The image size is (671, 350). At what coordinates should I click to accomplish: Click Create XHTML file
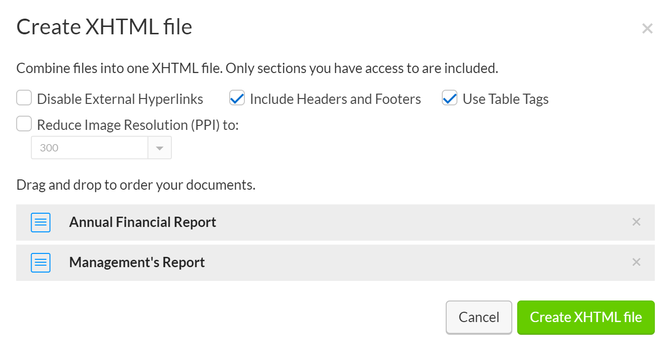point(586,317)
